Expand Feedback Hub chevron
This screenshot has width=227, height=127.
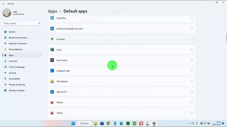tap(192, 71)
